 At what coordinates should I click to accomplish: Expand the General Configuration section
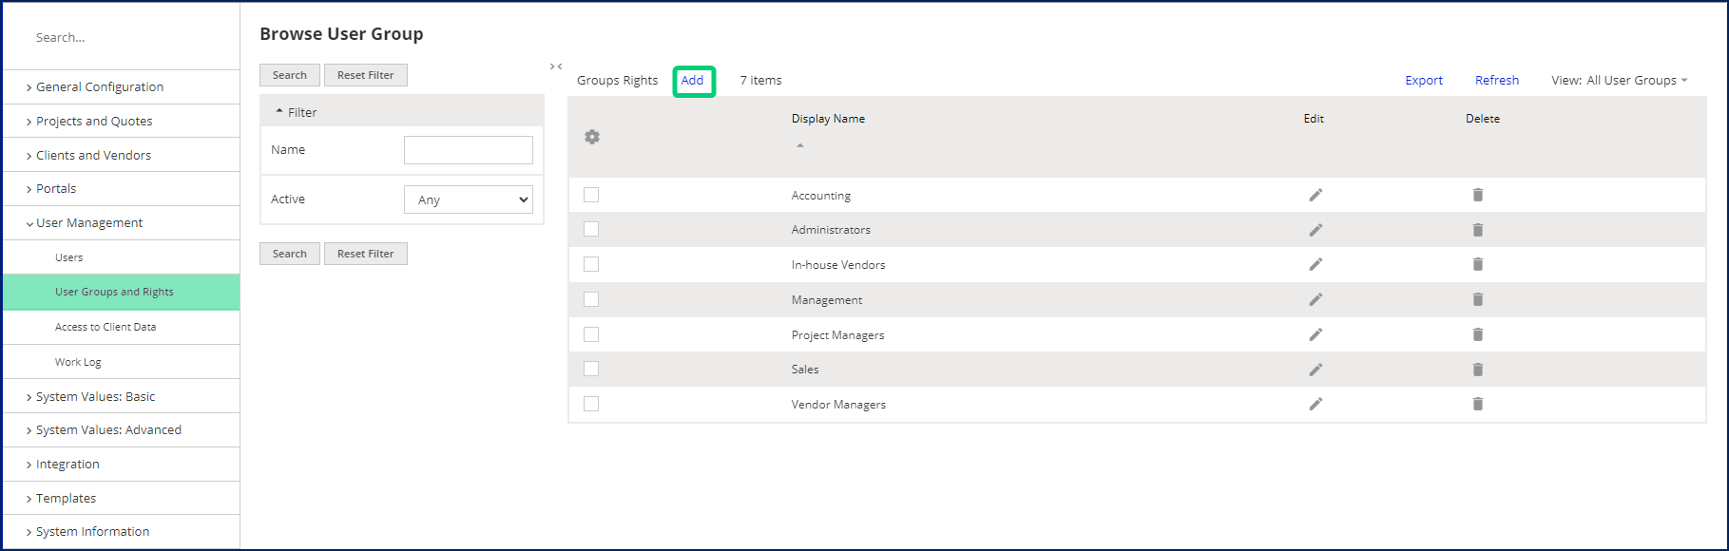pos(100,86)
